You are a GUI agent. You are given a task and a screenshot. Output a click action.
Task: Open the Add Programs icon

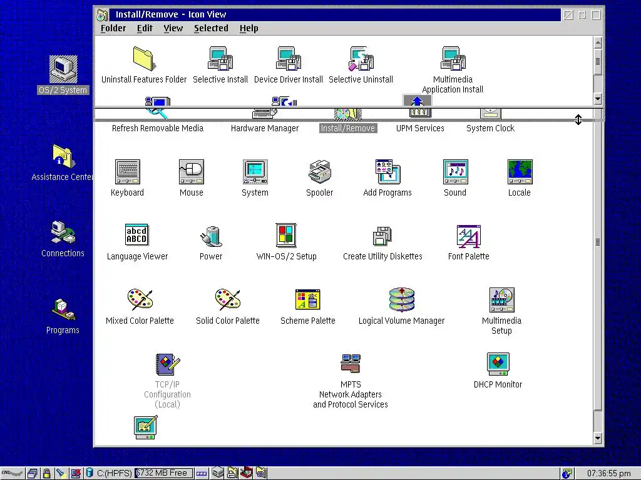click(387, 171)
